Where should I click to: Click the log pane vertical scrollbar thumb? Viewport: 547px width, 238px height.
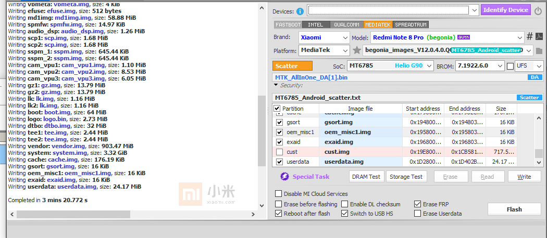click(262, 130)
